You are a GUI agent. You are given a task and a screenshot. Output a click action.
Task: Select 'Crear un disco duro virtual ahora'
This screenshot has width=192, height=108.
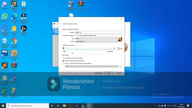73,61
